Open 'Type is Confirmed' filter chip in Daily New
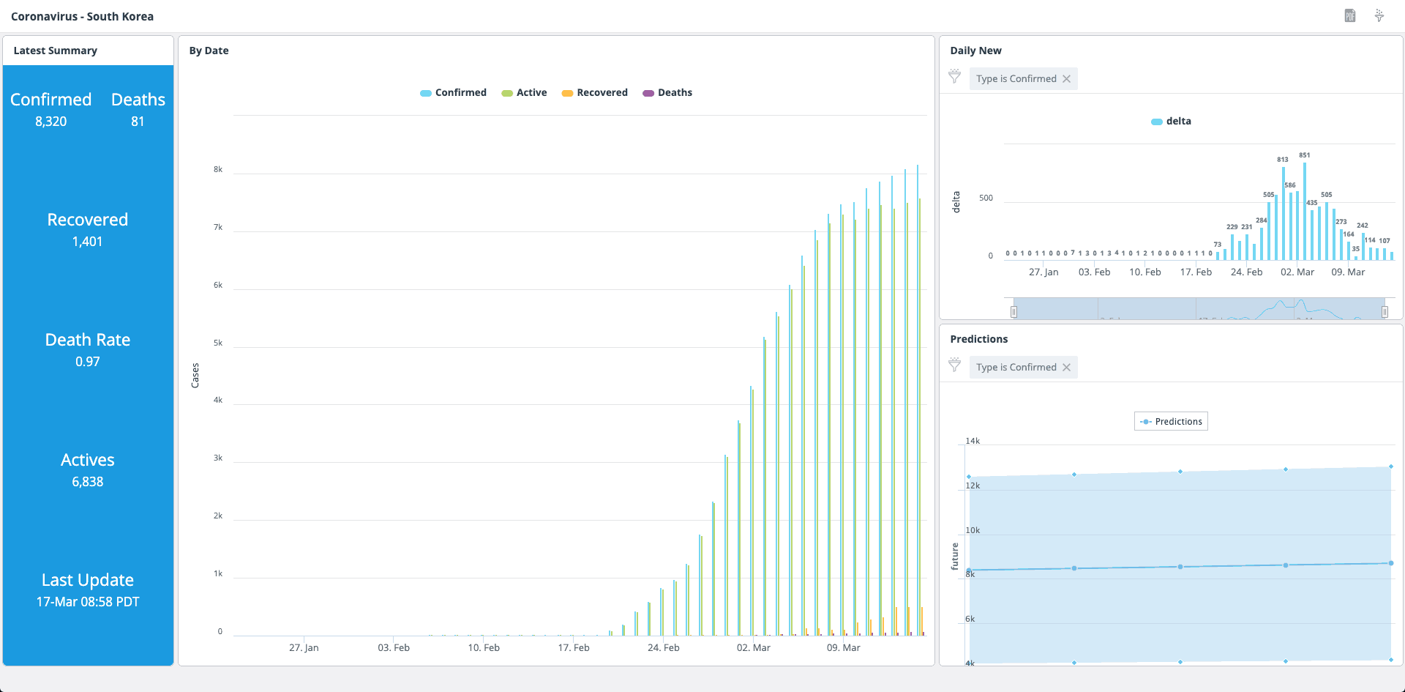The height and width of the screenshot is (692, 1405). click(x=1016, y=79)
